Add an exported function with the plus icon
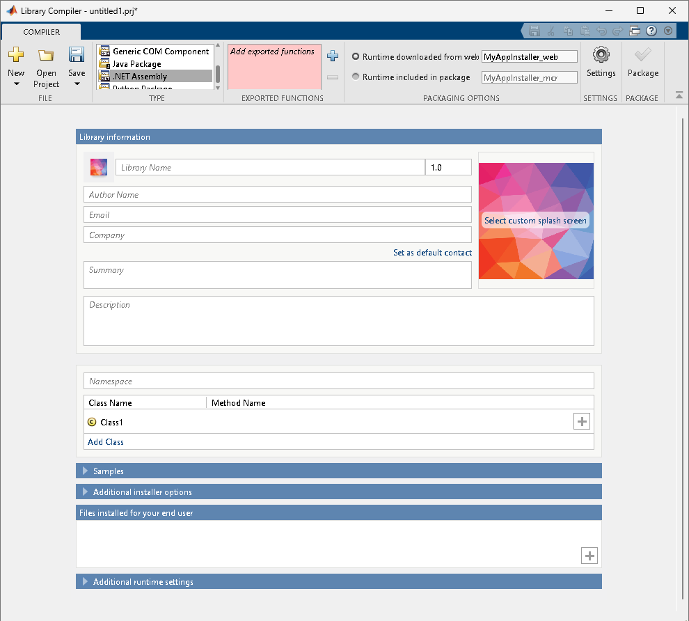 [x=332, y=56]
